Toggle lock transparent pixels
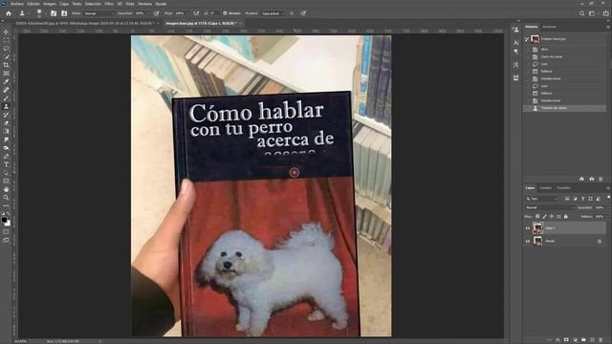Viewport: 612px width, 344px height. coord(537,217)
